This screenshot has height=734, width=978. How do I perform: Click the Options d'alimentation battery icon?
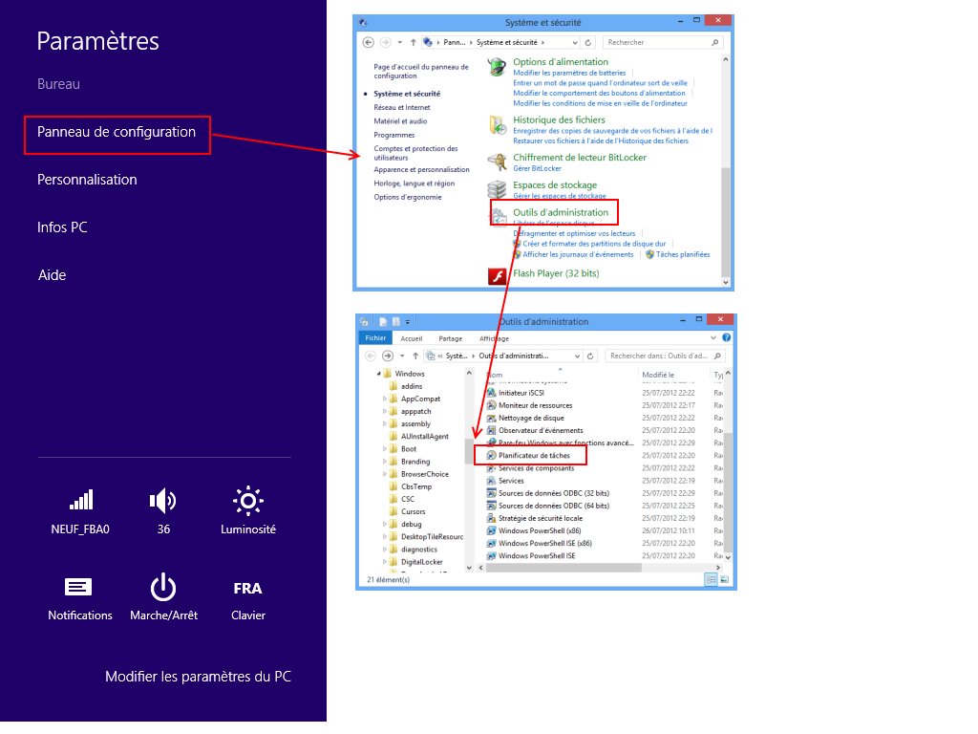pos(497,67)
